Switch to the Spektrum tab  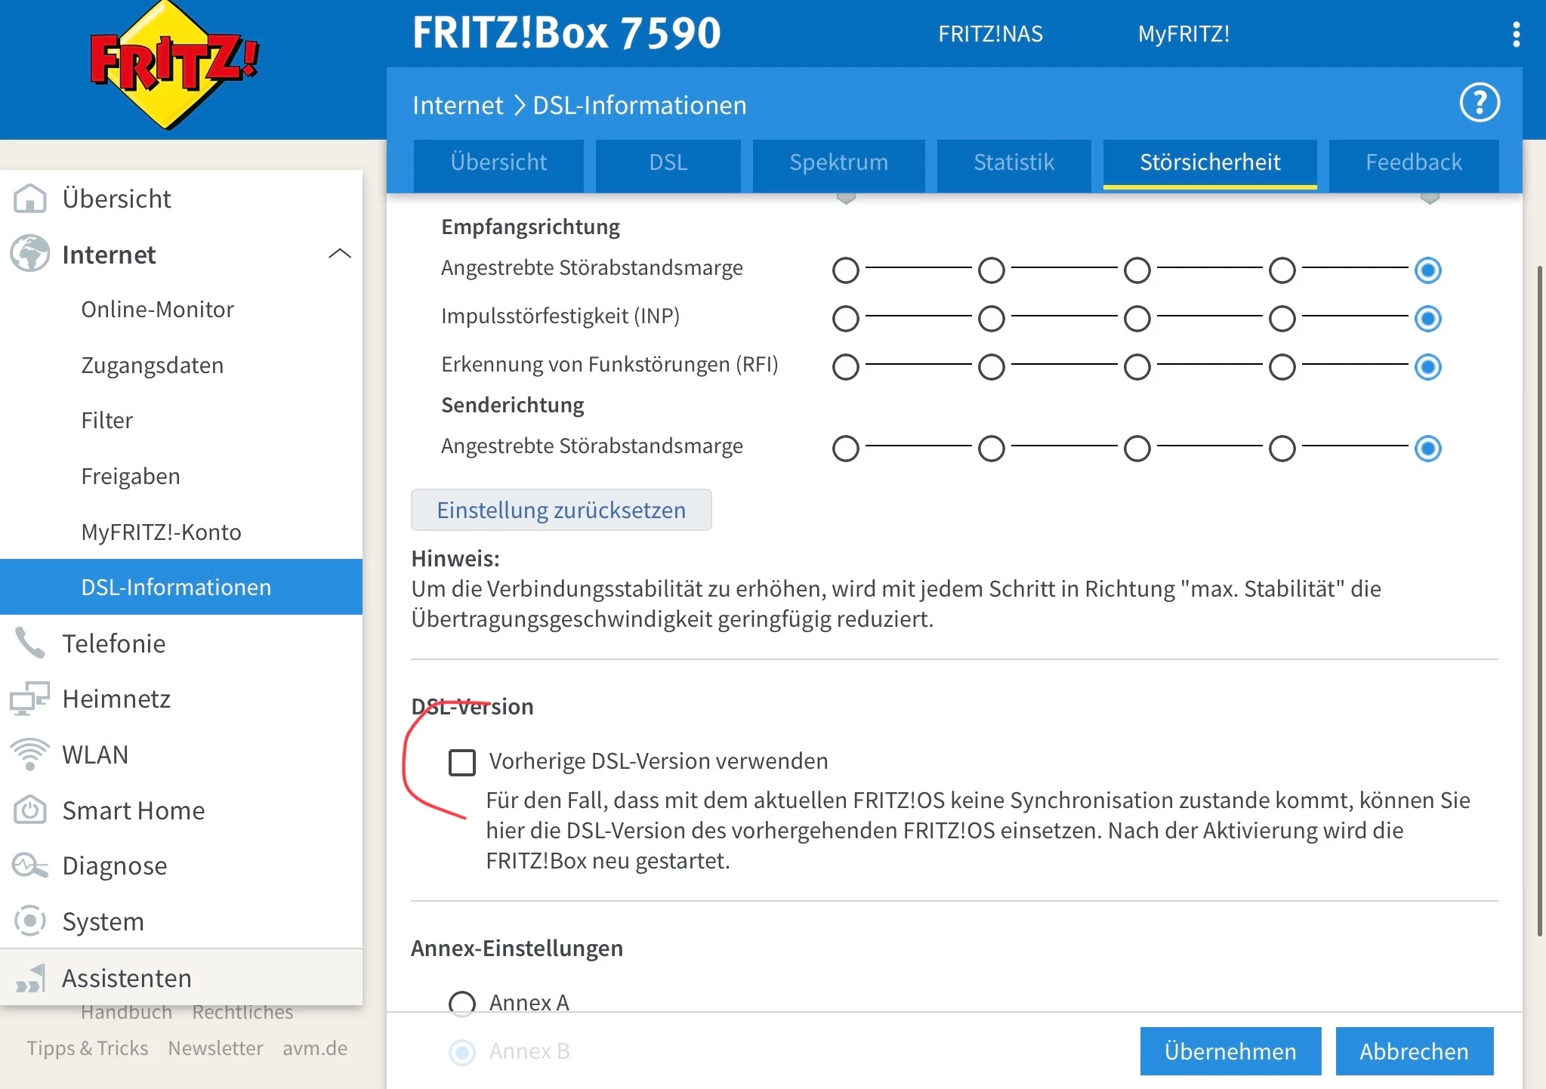coord(838,162)
